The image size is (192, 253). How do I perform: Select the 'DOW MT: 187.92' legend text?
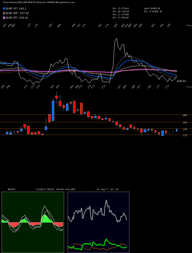(17, 13)
